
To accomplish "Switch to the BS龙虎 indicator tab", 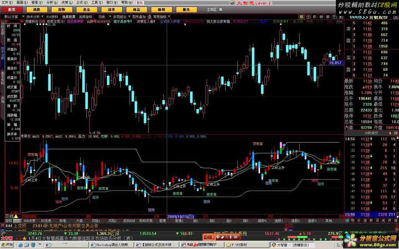I will (46, 221).
